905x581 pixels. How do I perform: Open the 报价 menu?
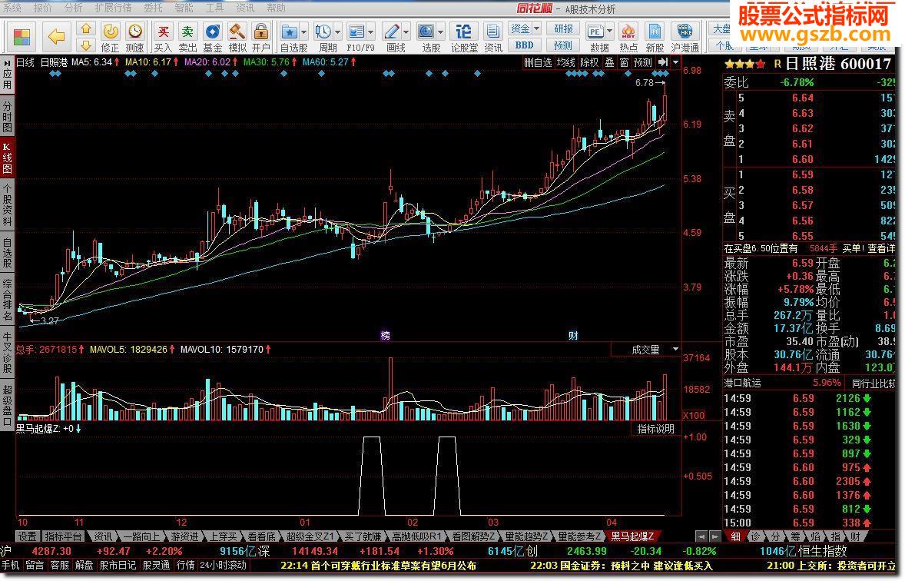pyautogui.click(x=42, y=8)
